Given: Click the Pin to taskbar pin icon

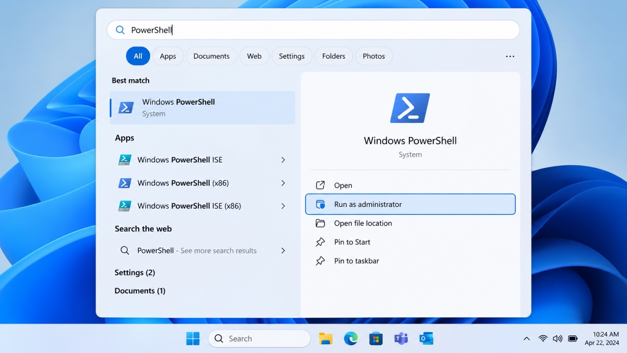Looking at the screenshot, I should click(320, 261).
